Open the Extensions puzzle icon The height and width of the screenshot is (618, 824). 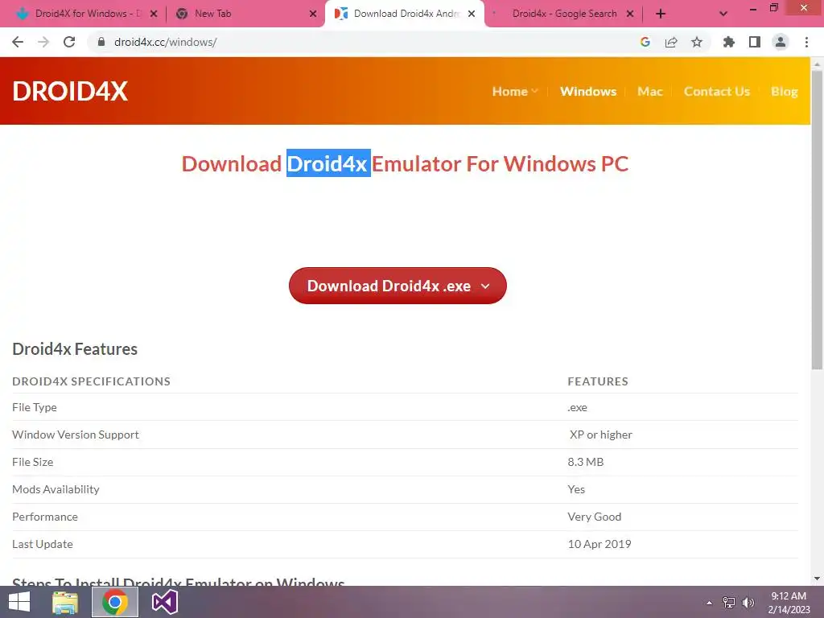point(728,42)
